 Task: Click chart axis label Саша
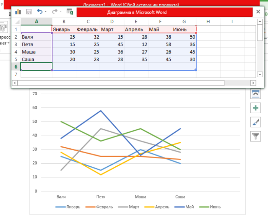click(x=180, y=197)
